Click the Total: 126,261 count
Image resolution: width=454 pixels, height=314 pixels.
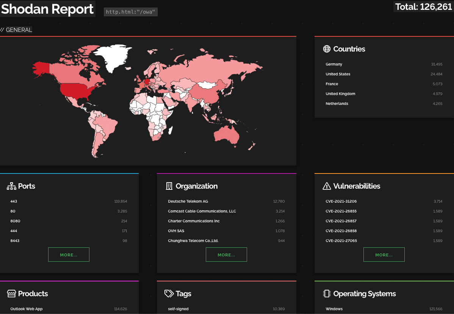[423, 7]
